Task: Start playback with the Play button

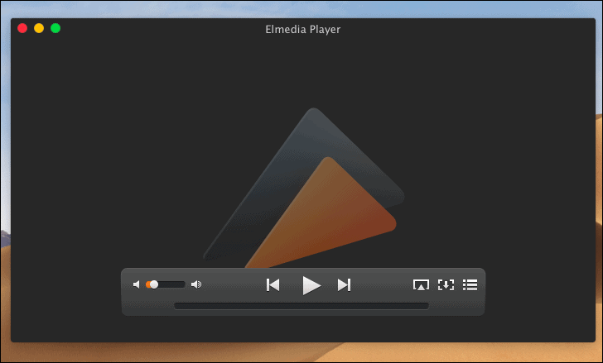Action: [x=311, y=285]
